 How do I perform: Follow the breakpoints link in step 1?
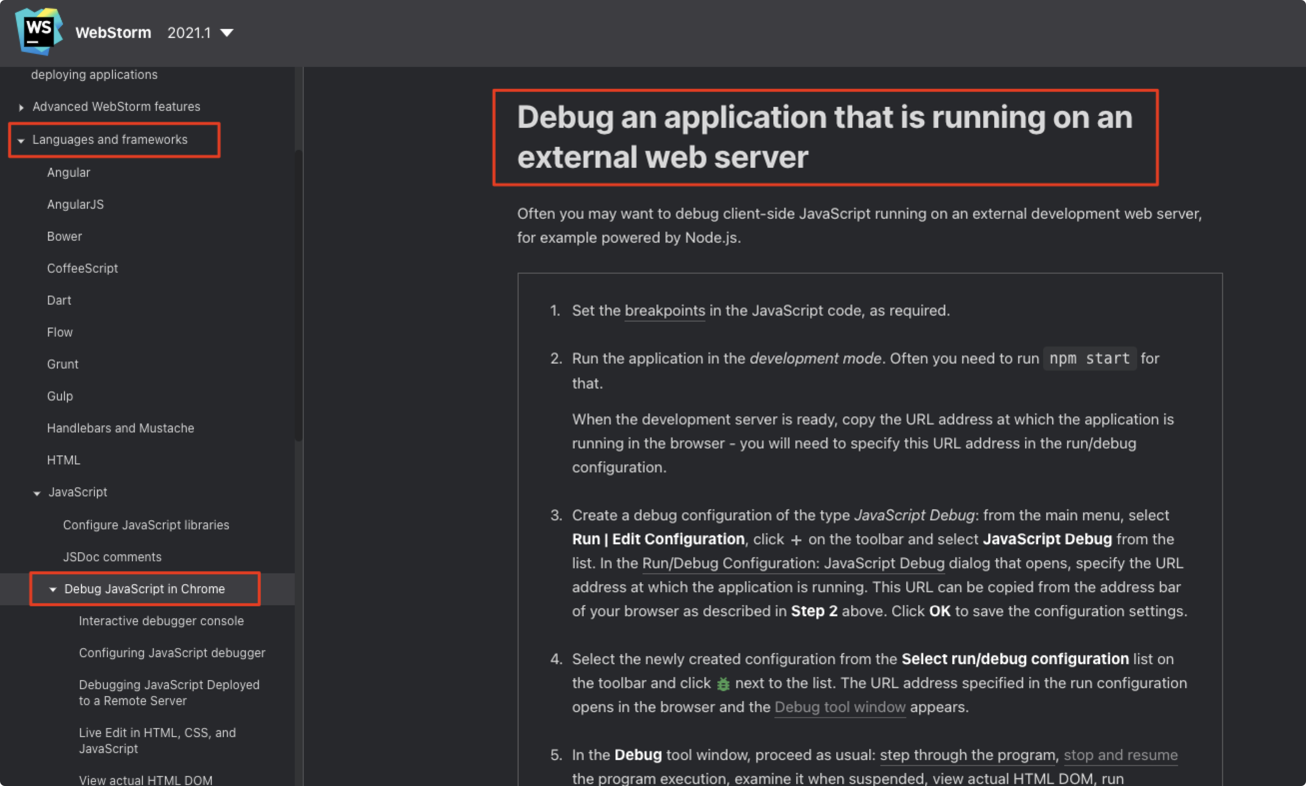(664, 311)
